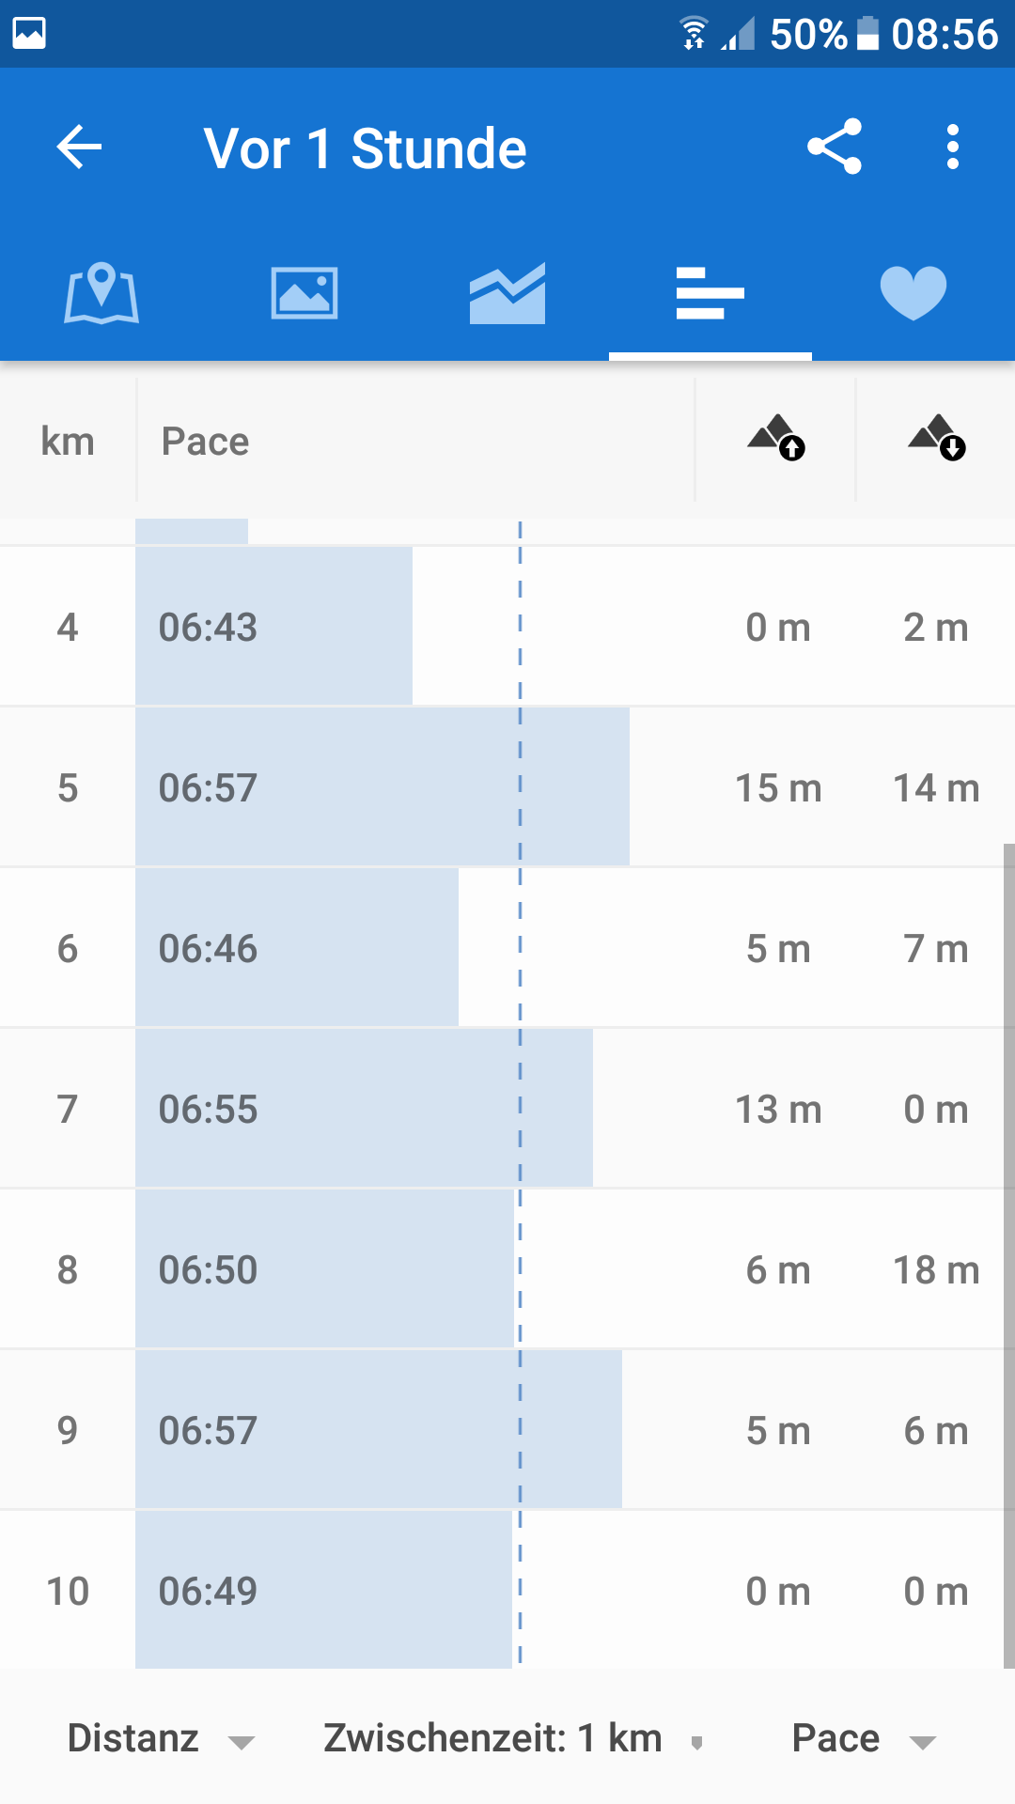The height and width of the screenshot is (1804, 1015).
Task: Tap the back arrow icon
Action: (x=79, y=148)
